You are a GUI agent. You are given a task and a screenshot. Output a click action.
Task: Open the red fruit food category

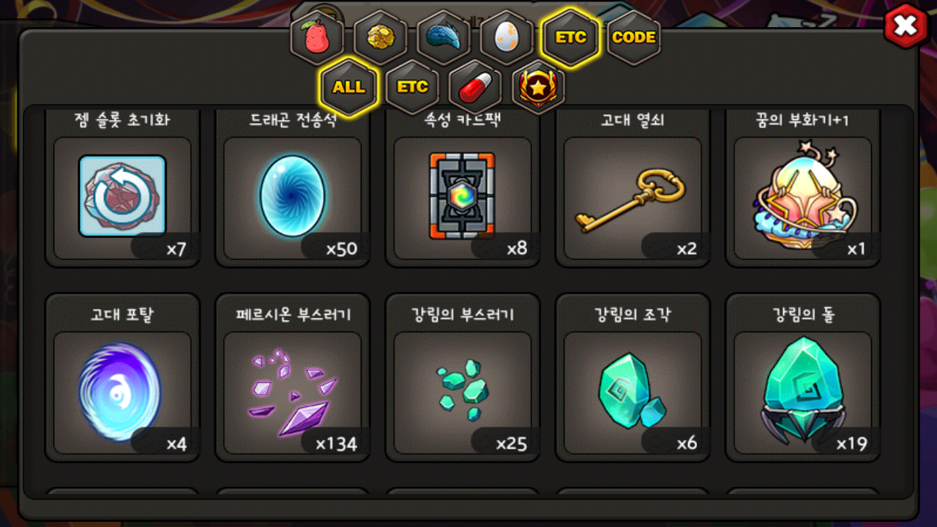317,38
